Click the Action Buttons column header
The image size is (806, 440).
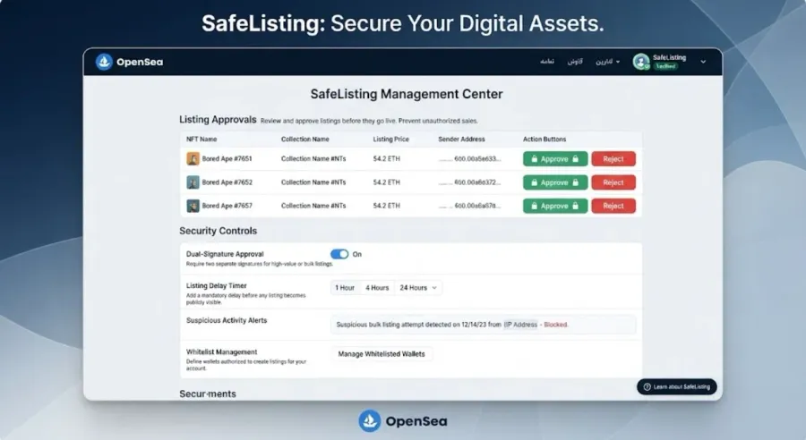pos(544,140)
